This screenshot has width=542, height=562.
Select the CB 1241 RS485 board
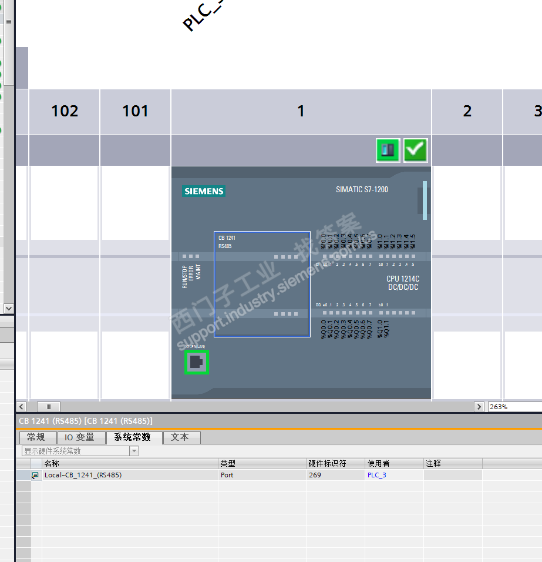click(x=262, y=284)
